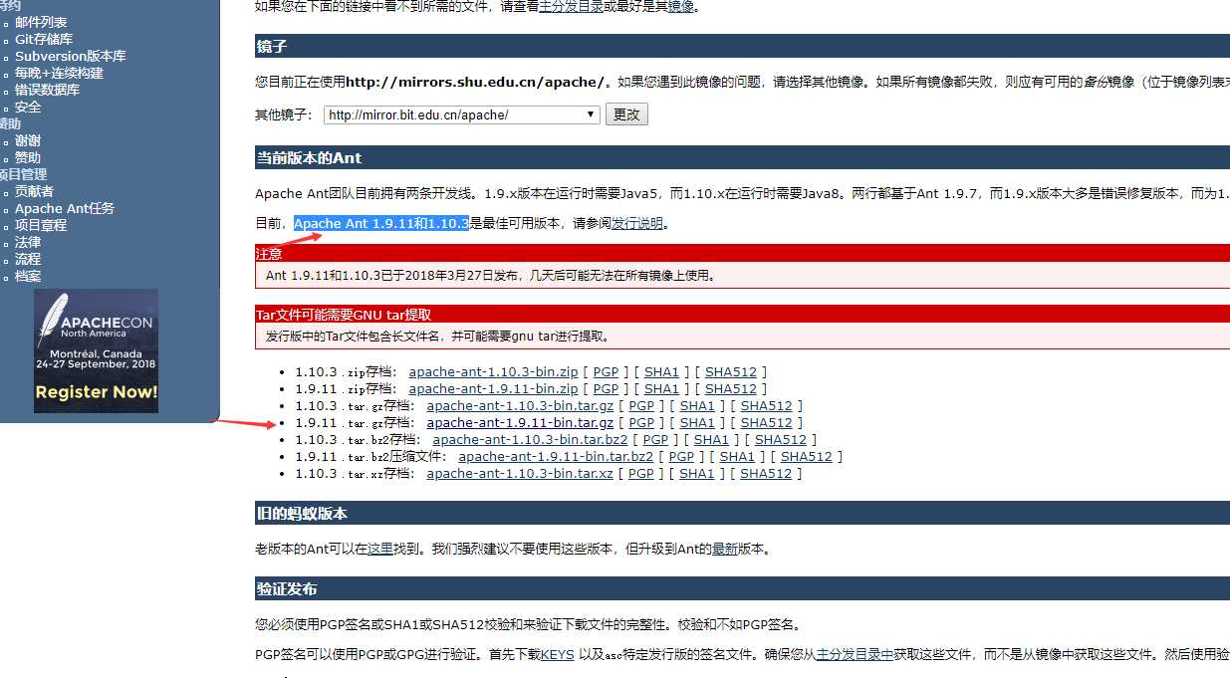Open SHA512 checksum for 1.10.3 tar.xz
This screenshot has height=678, width=1230.
pos(767,474)
